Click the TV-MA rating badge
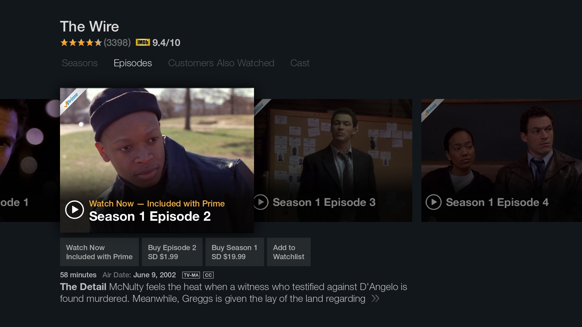This screenshot has height=327, width=582. click(x=191, y=275)
